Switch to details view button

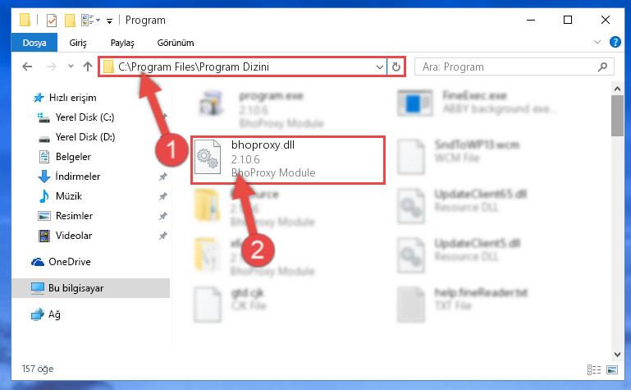coord(594,369)
